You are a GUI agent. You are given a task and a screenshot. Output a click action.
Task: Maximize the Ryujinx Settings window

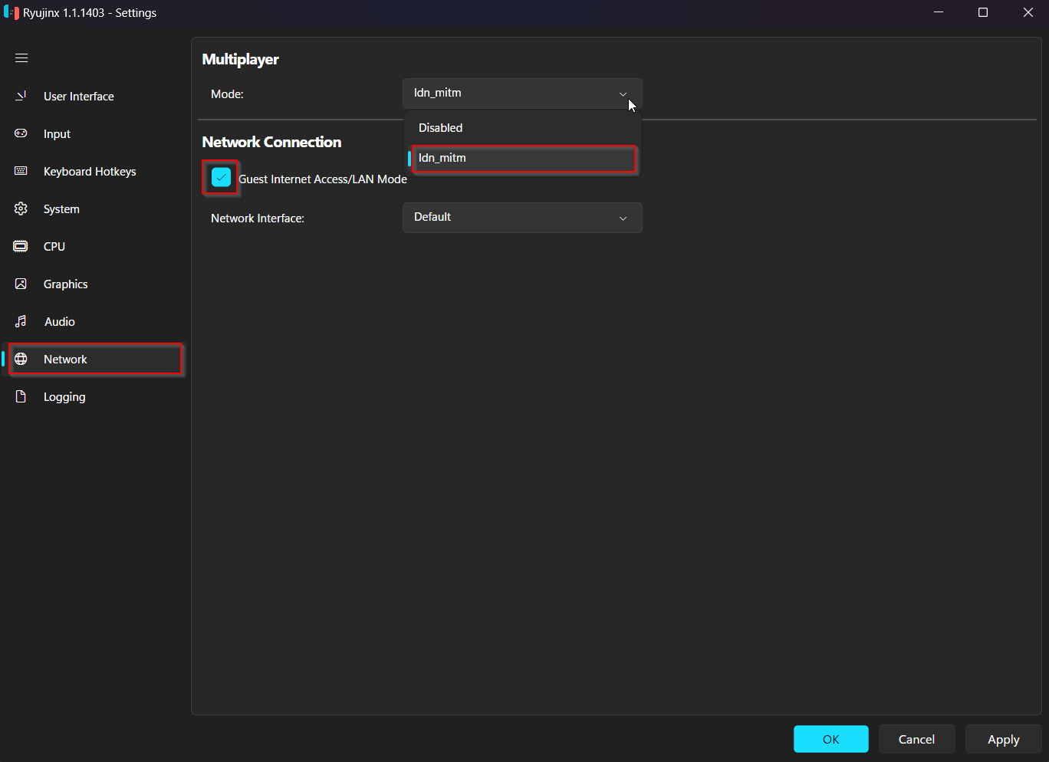(x=983, y=12)
